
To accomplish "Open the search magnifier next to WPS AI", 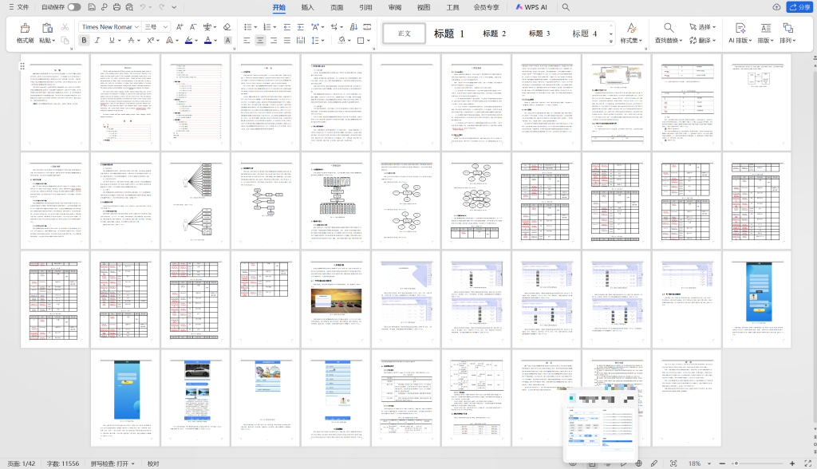I will pos(566,7).
